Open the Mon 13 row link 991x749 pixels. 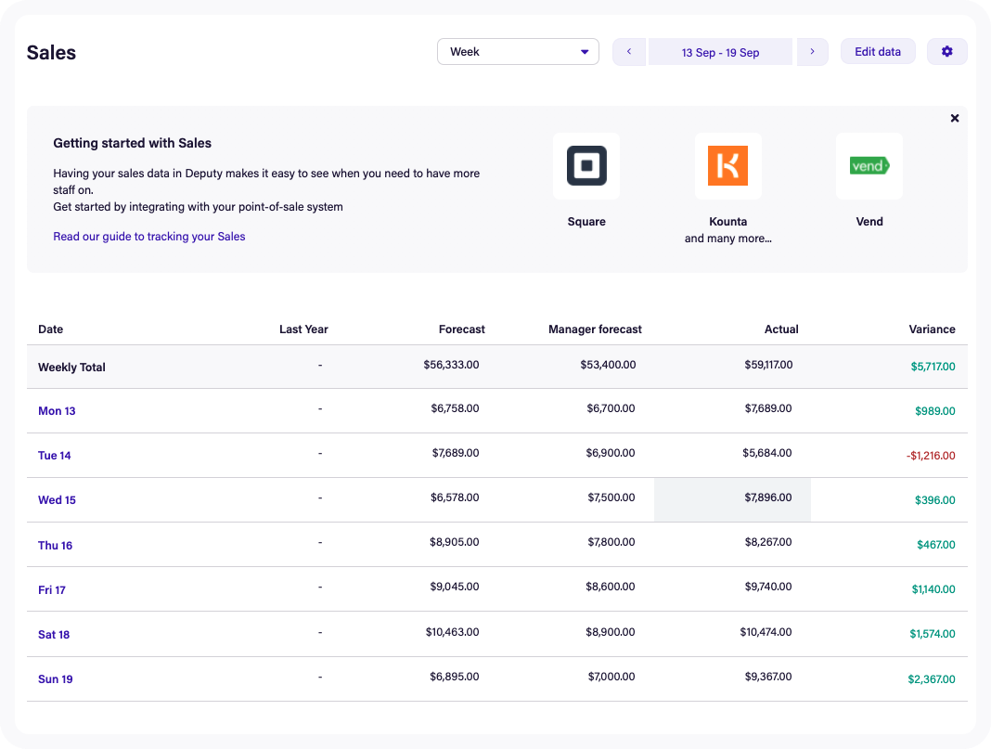click(57, 411)
